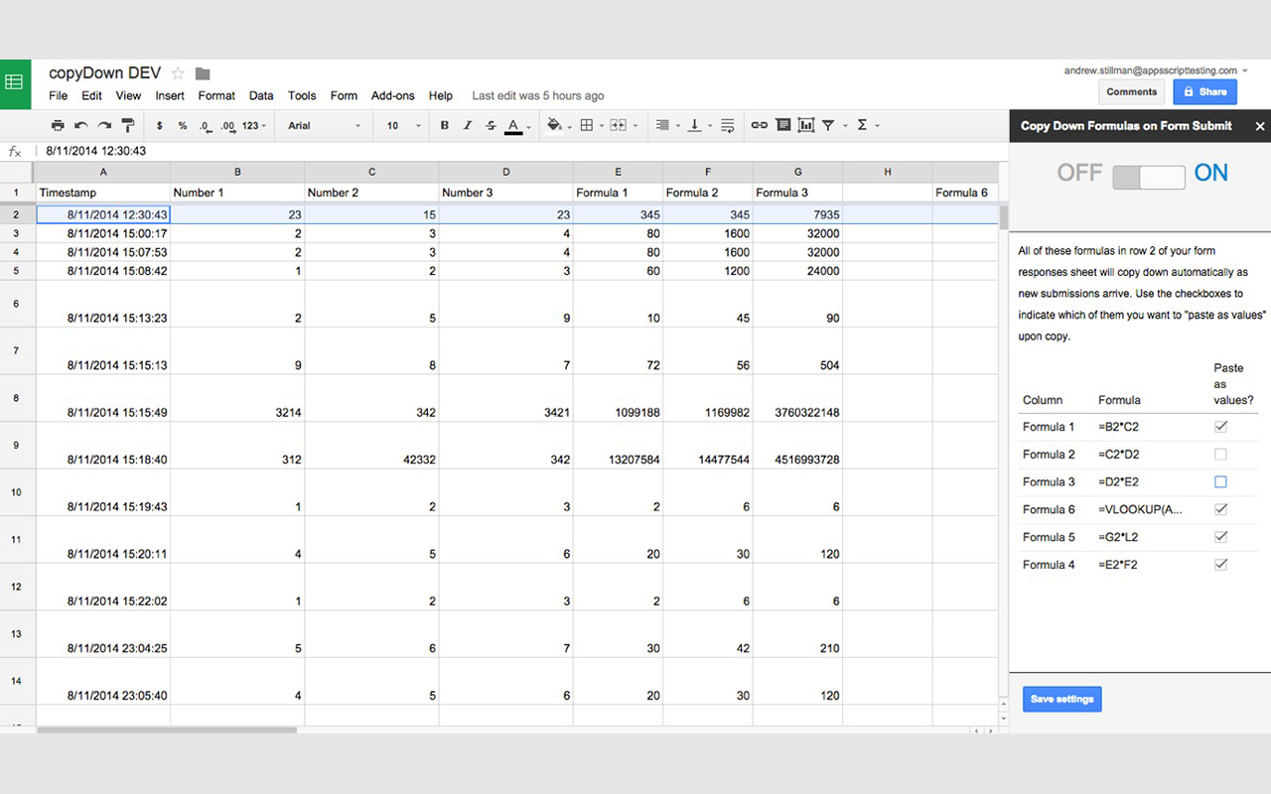Toggle paste-as-values for Formula 5

[1221, 537]
